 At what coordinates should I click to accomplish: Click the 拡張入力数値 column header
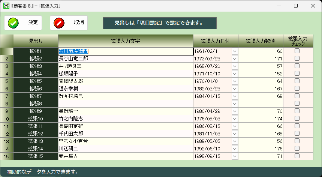pos(261,41)
